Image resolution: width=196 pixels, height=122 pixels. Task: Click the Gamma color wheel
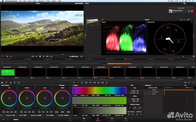point(27,98)
